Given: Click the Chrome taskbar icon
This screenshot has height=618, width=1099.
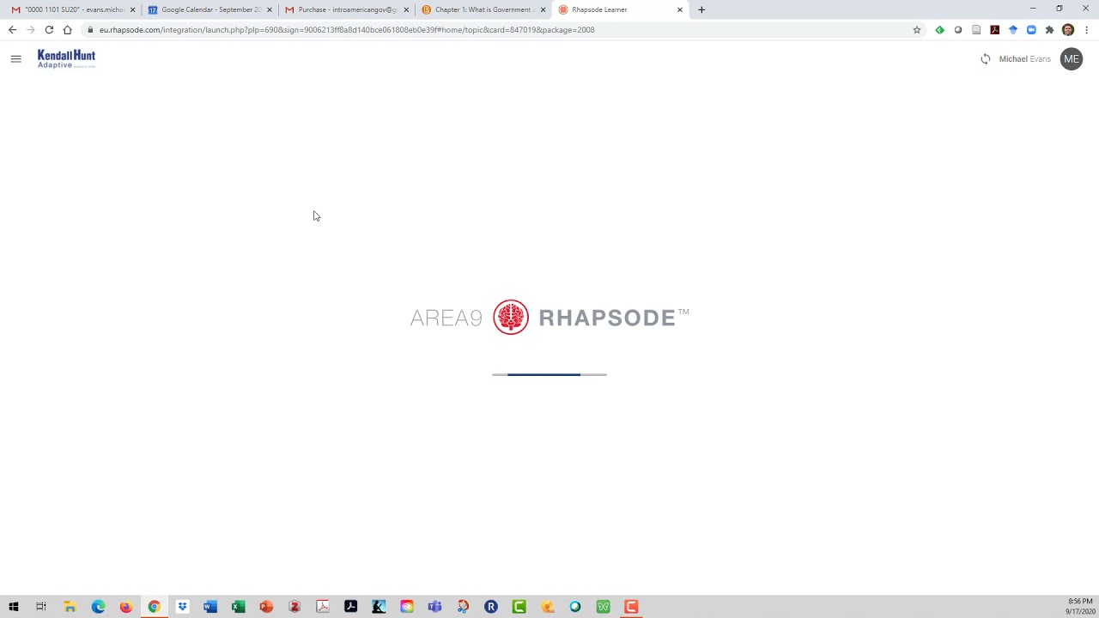Looking at the screenshot, I should point(154,607).
